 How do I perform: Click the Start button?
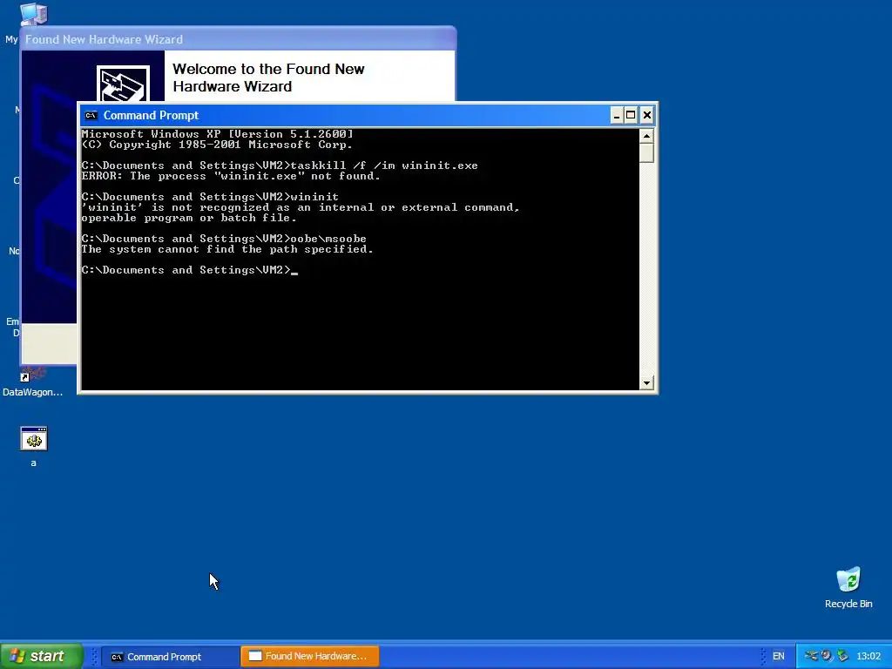click(x=42, y=656)
